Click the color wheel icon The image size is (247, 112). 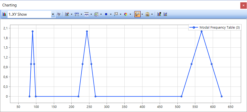(125, 14)
